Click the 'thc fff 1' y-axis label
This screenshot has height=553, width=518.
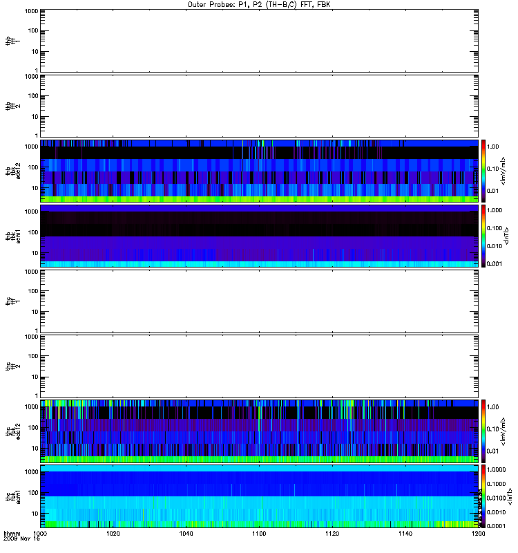(12, 301)
